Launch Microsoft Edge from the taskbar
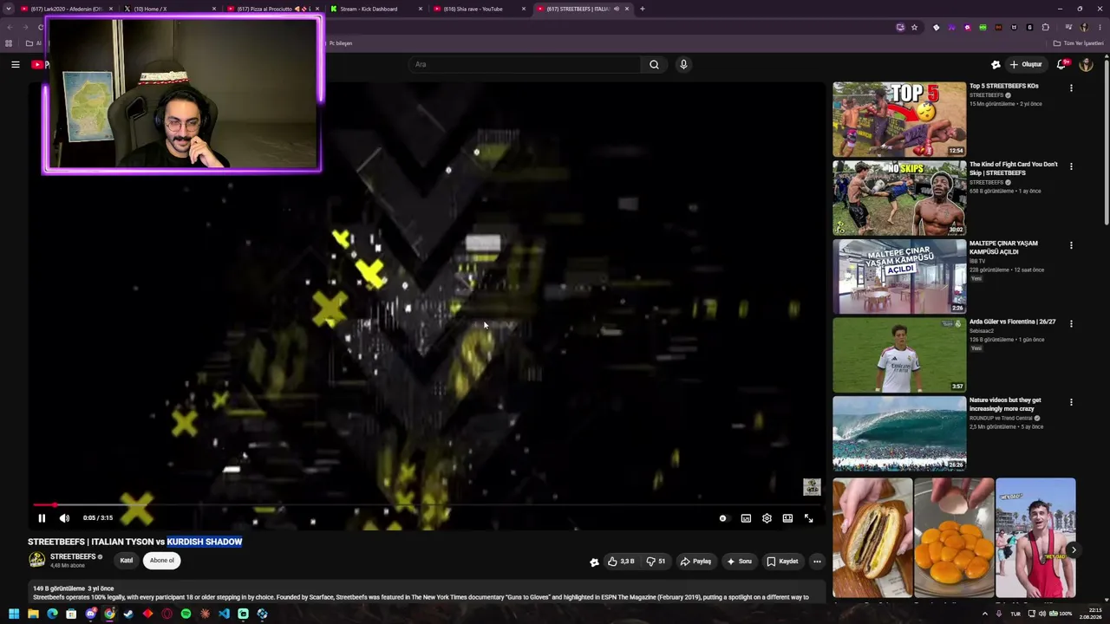 point(52,614)
